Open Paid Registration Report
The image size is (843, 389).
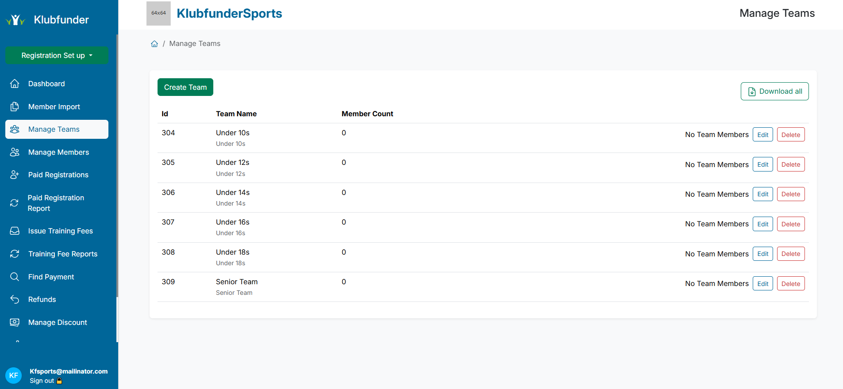[56, 203]
